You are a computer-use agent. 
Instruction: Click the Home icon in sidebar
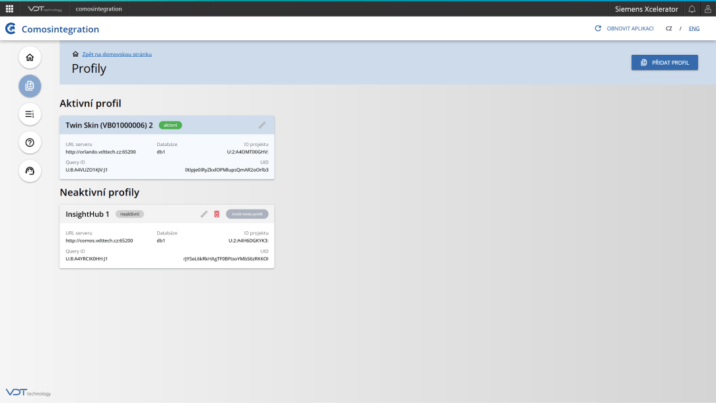coord(30,57)
